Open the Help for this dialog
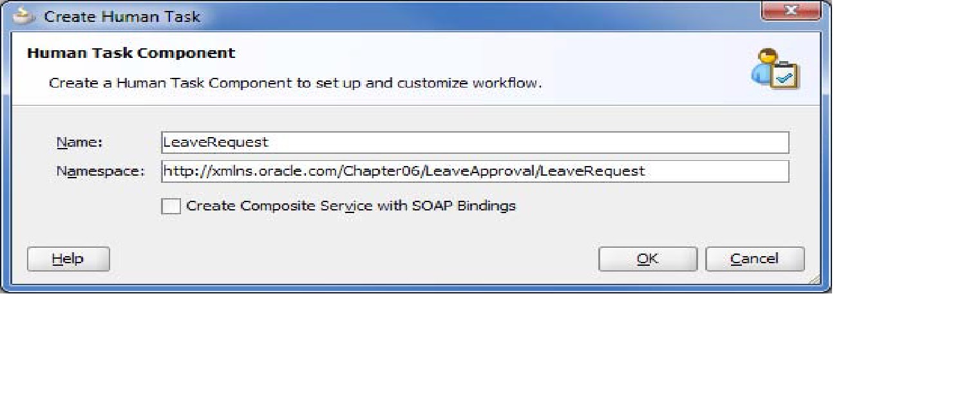The height and width of the screenshot is (399, 966). pyautogui.click(x=68, y=258)
